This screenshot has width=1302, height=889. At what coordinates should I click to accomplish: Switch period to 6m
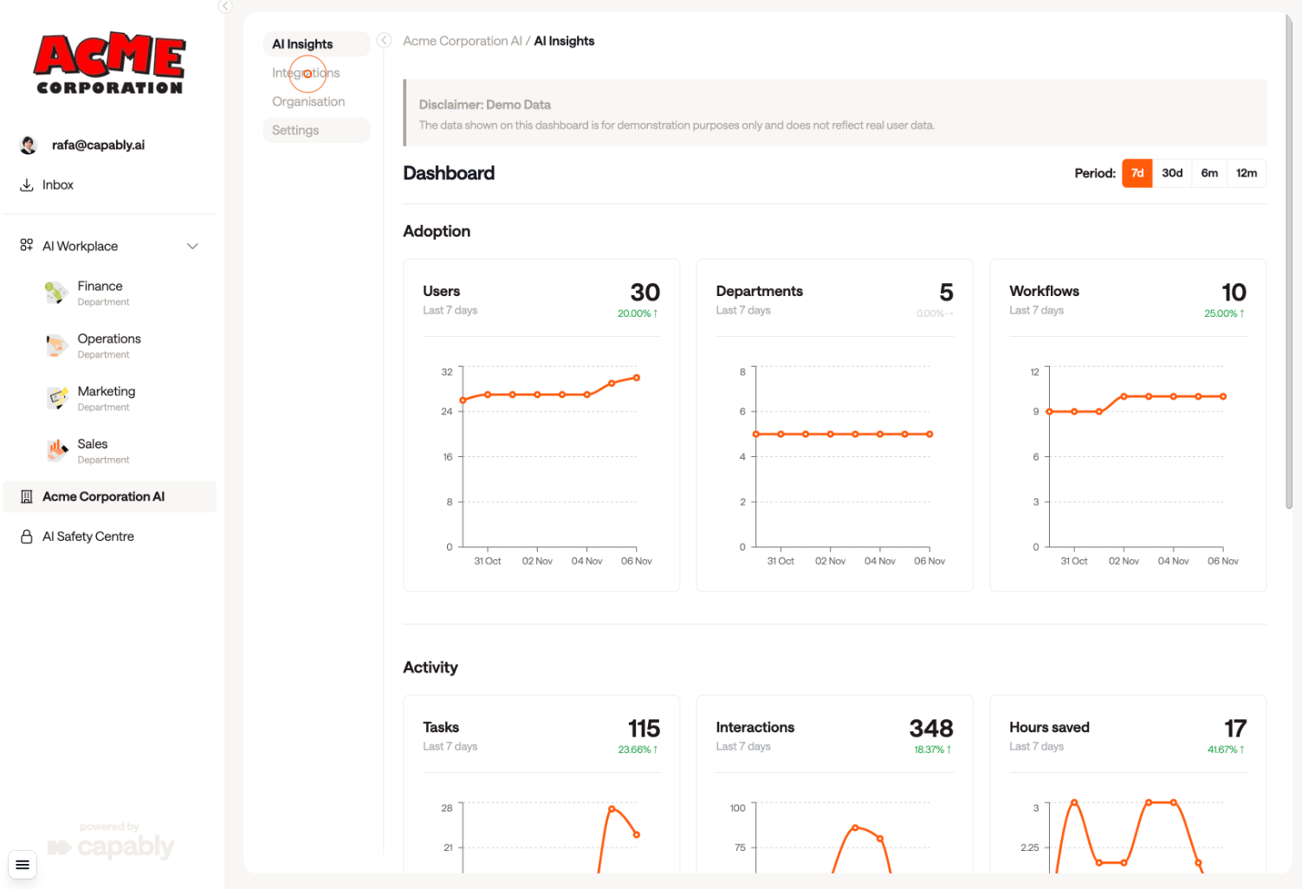point(1209,173)
